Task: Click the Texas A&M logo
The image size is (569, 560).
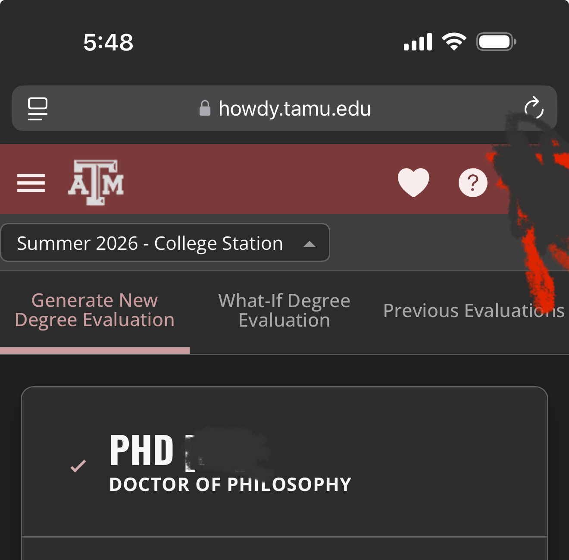Action: tap(96, 182)
